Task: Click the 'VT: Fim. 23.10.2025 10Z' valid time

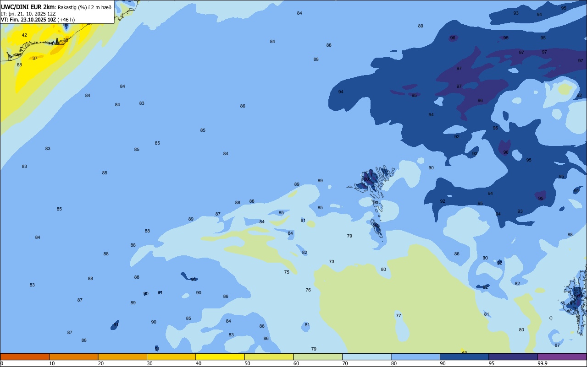Action: tap(28, 20)
